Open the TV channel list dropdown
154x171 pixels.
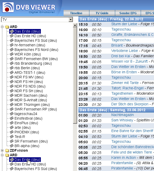70,20
